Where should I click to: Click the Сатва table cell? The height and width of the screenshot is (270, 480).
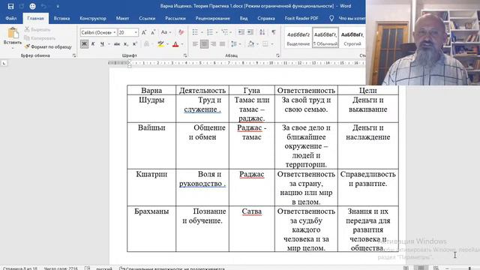[252, 229]
